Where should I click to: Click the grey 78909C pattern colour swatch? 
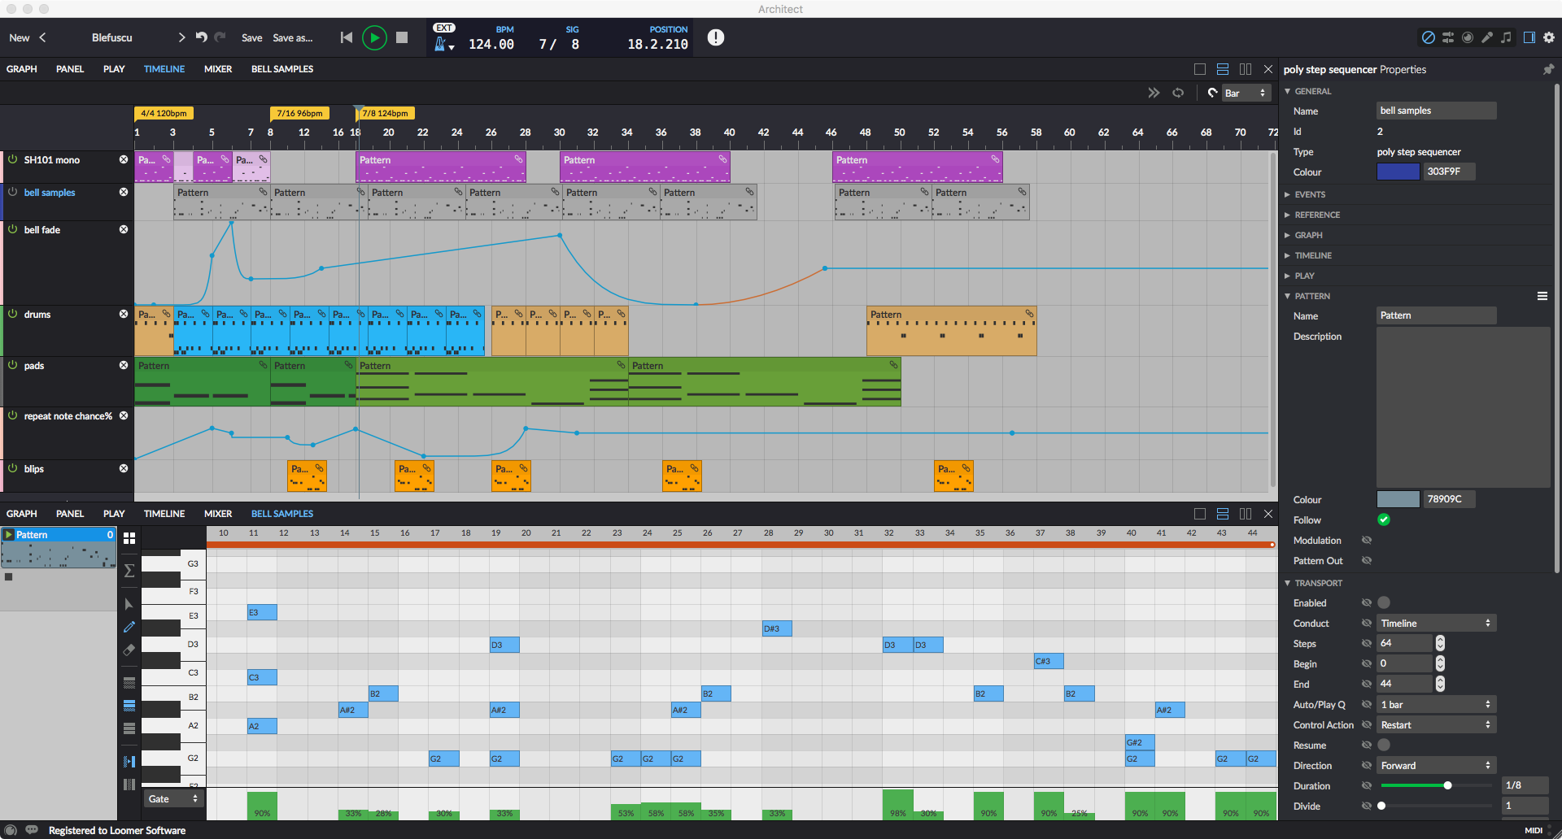[1398, 499]
